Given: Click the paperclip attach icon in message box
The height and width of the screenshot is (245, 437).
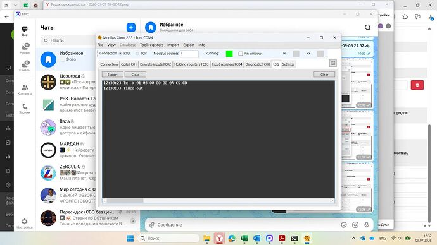Looking at the screenshot, I should pos(152,225).
